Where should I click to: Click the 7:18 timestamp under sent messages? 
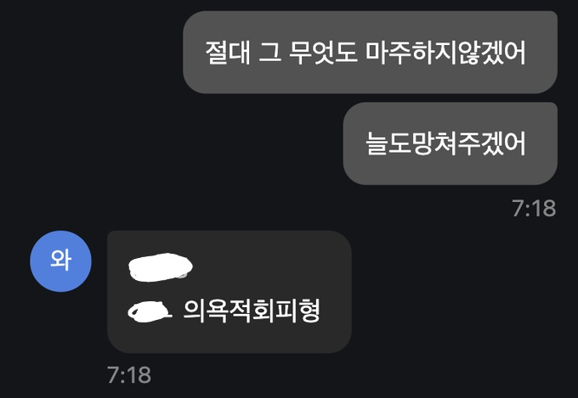click(x=534, y=209)
